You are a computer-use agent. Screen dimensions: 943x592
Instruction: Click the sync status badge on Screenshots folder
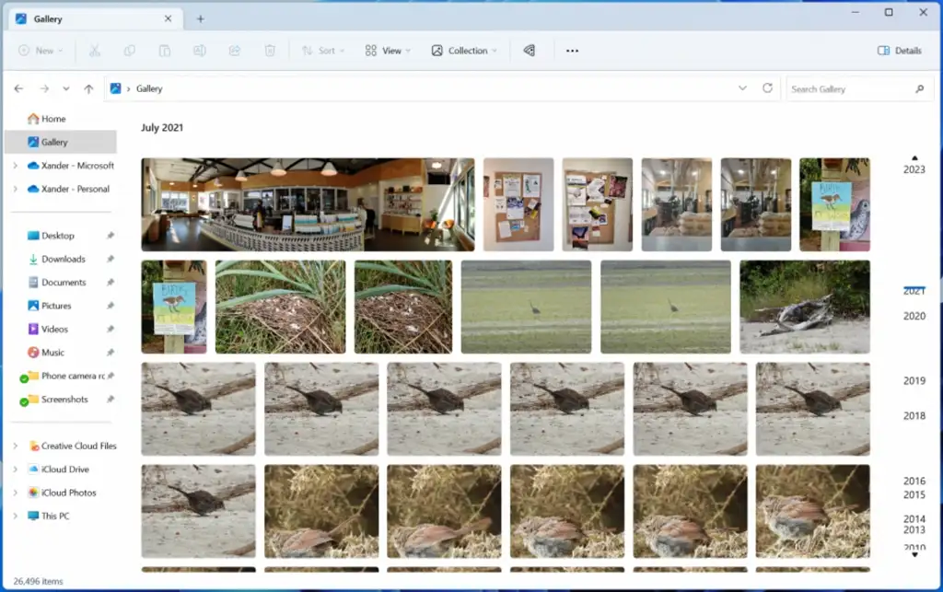click(x=24, y=400)
